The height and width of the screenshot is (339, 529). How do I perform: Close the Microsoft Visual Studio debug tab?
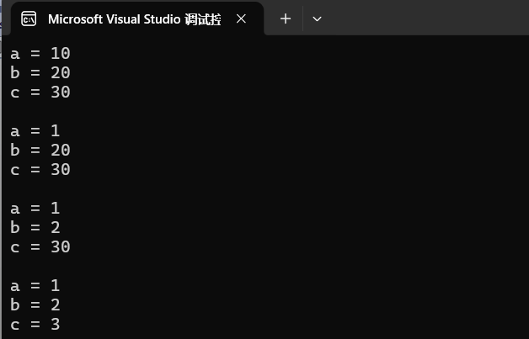tap(241, 19)
